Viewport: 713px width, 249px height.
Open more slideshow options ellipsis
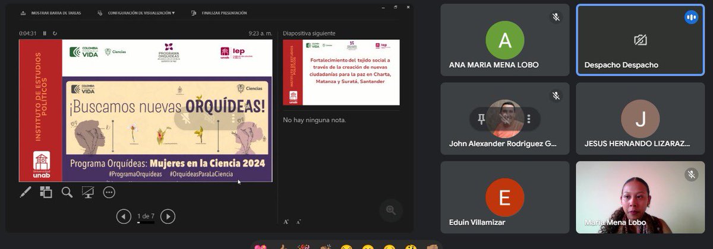click(x=109, y=191)
